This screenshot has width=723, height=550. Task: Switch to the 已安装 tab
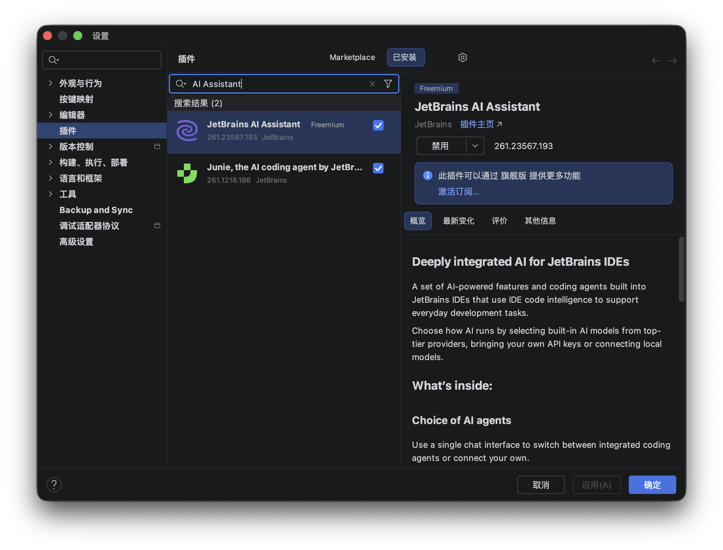[x=405, y=57]
